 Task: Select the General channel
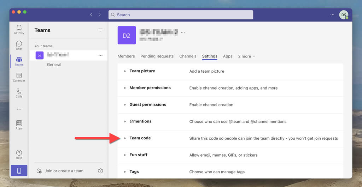54,65
